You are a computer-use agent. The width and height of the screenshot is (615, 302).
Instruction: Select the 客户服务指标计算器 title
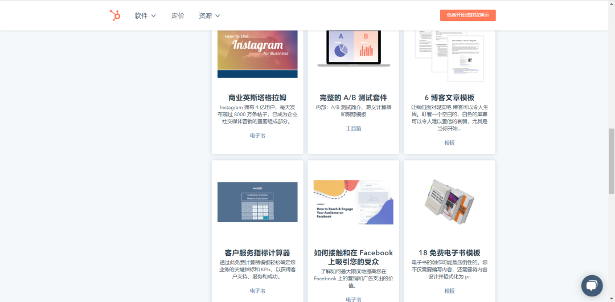pos(257,253)
